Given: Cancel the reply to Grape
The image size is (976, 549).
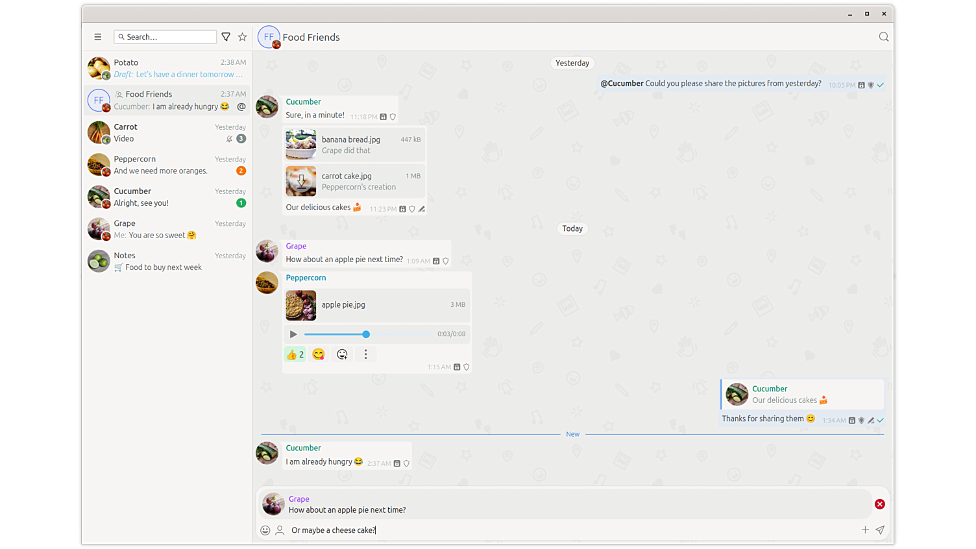Looking at the screenshot, I should tap(879, 504).
